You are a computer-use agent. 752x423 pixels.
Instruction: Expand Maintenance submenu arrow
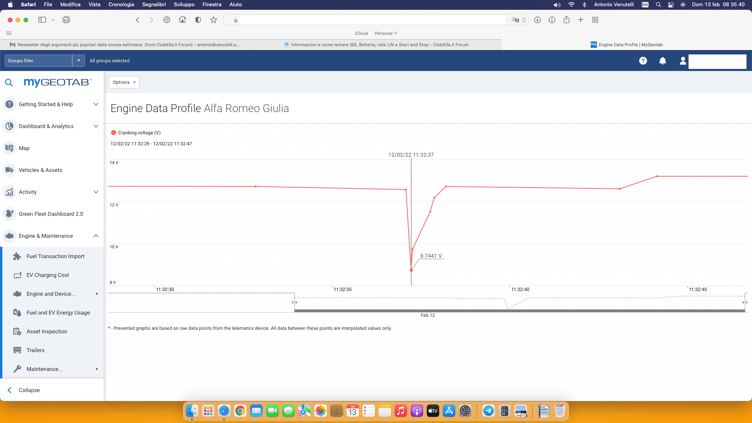coord(97,369)
